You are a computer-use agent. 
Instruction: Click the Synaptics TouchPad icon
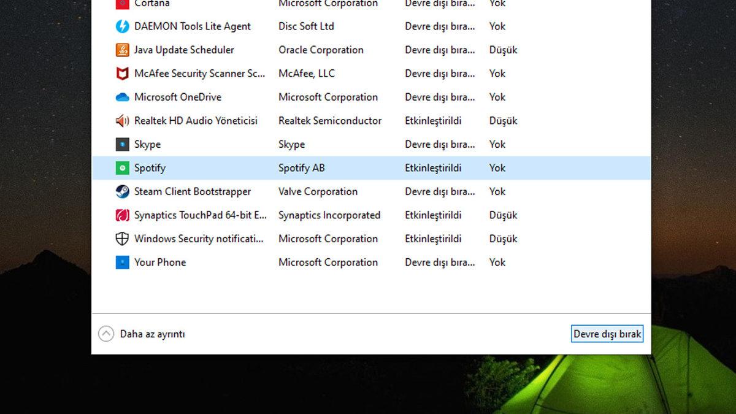tap(122, 215)
